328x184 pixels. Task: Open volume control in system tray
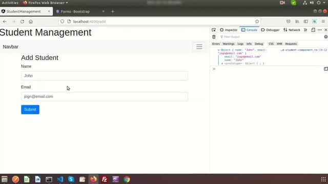tap(312, 3)
